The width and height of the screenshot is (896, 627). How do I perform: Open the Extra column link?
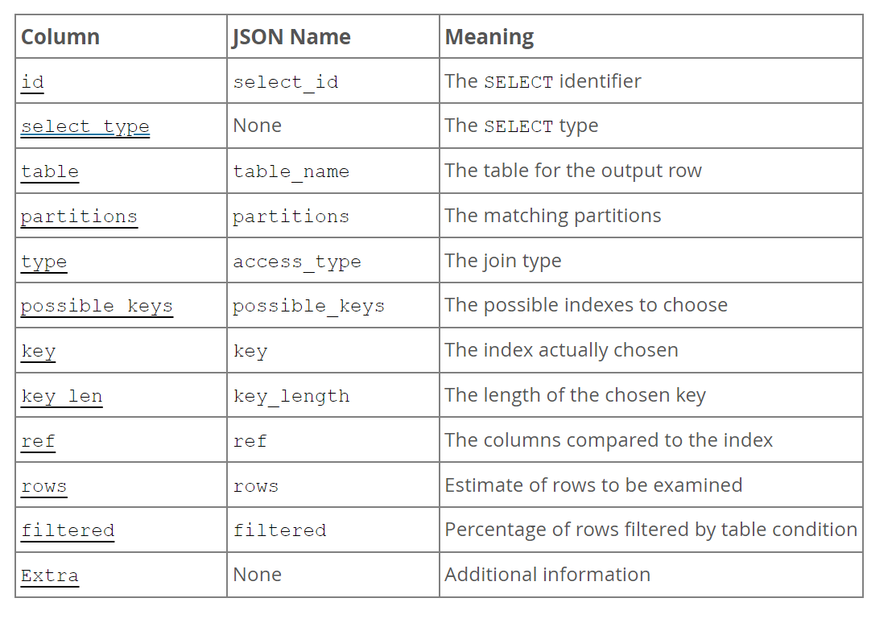(x=50, y=576)
